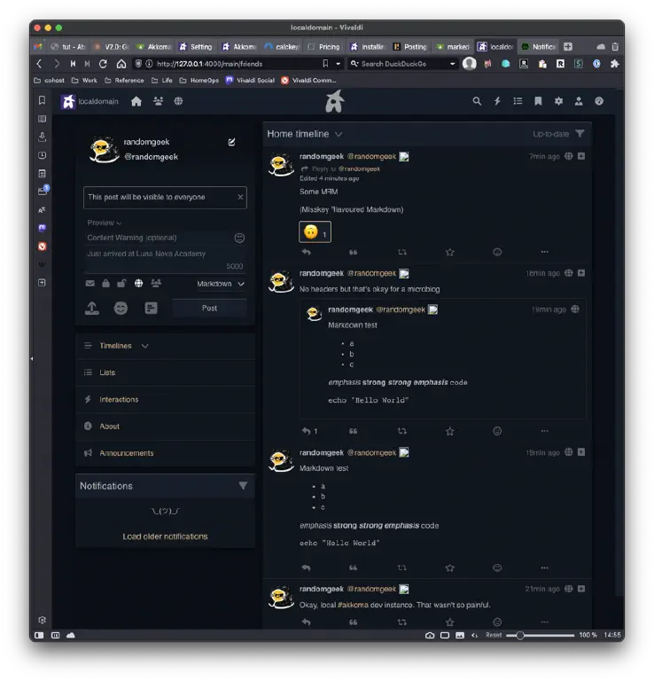Focus the content warning field
Image resolution: width=654 pixels, height=681 pixels.
159,238
